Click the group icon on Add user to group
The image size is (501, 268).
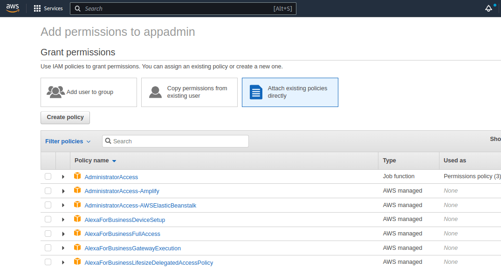coord(55,92)
